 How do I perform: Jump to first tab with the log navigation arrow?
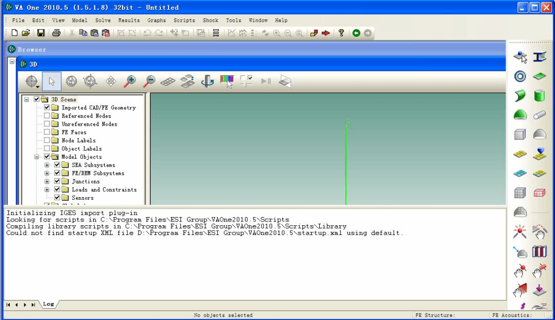coord(8,305)
